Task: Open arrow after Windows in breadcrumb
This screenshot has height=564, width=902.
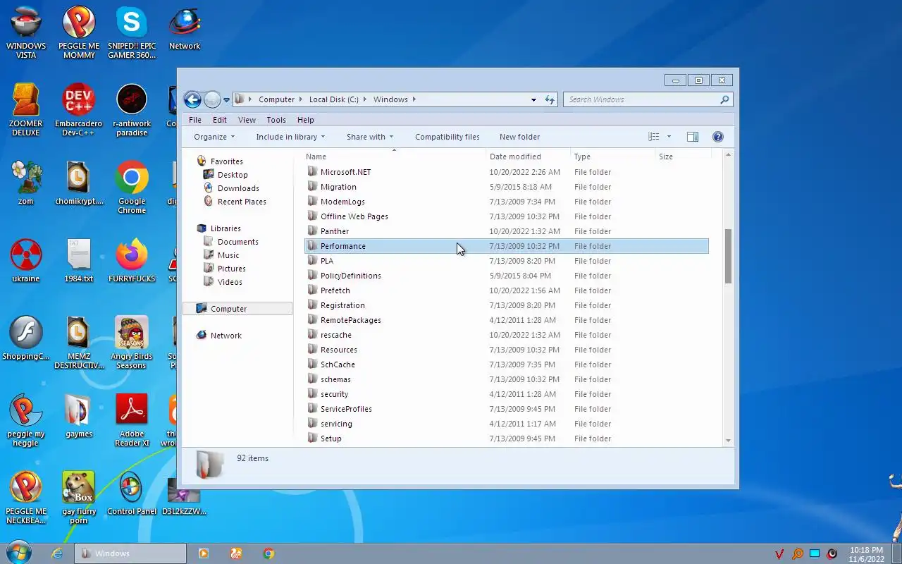Action: pyautogui.click(x=414, y=99)
